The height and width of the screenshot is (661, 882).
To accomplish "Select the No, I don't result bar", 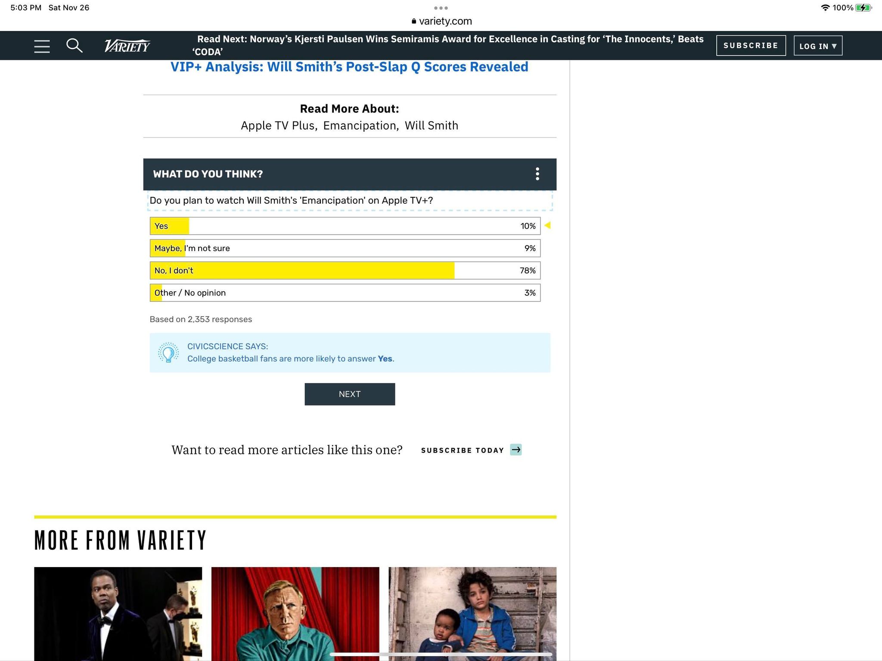I will click(x=345, y=270).
